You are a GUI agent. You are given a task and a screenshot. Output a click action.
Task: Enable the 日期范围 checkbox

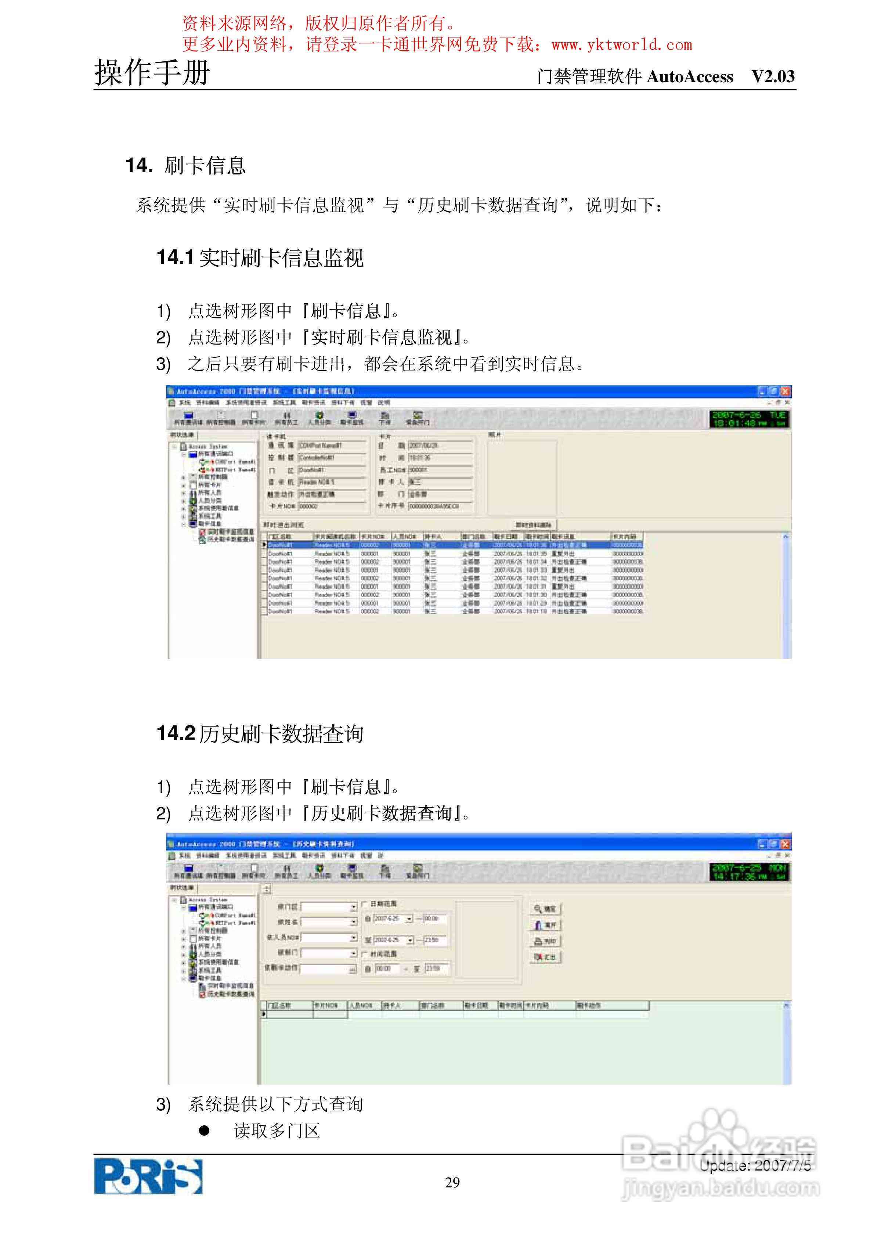pos(365,904)
